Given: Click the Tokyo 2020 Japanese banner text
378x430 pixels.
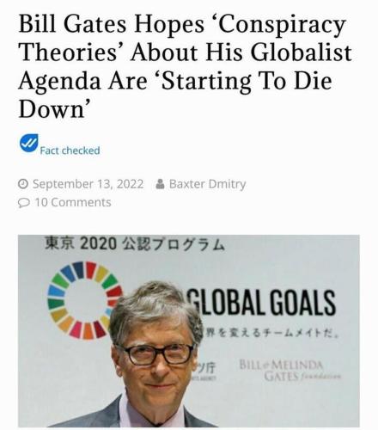Looking at the screenshot, I should [135, 243].
